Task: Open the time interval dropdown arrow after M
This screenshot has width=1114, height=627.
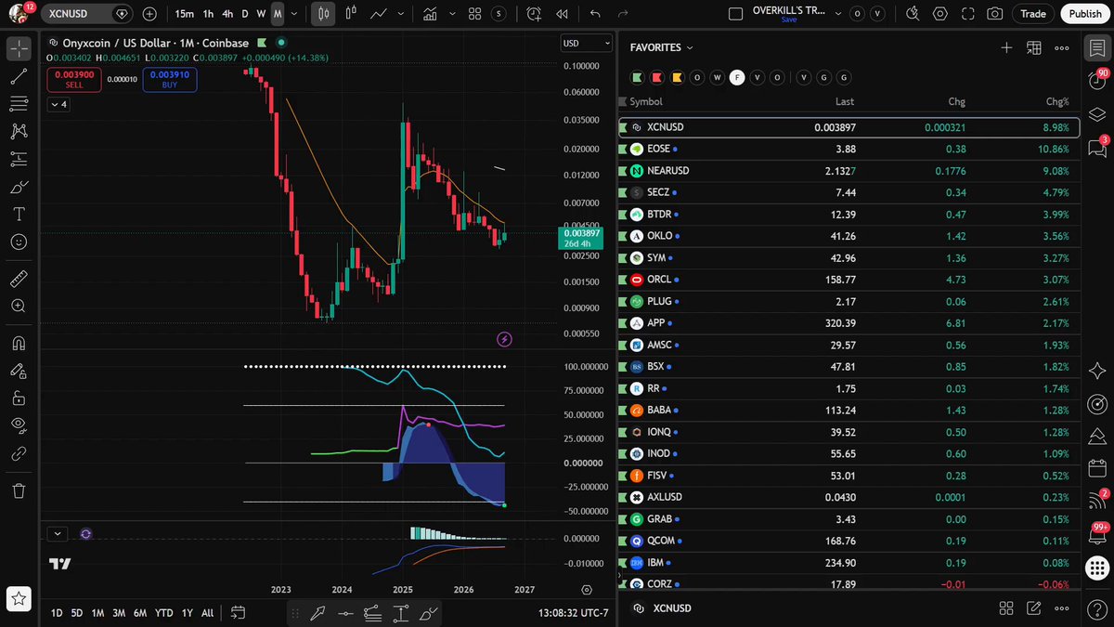Action: (292, 14)
